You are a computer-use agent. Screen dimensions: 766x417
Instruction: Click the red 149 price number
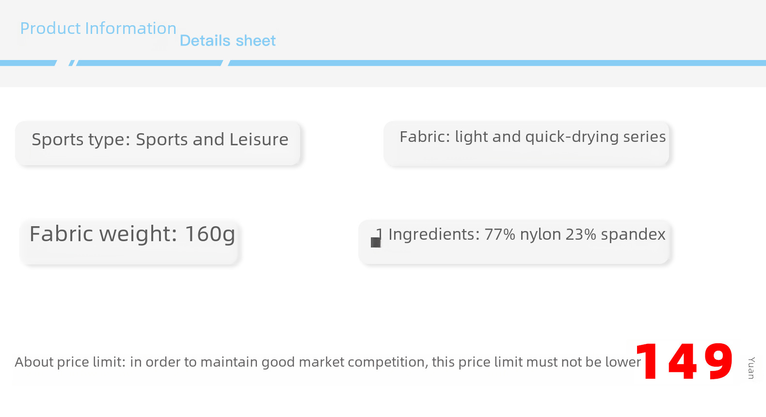pos(684,362)
